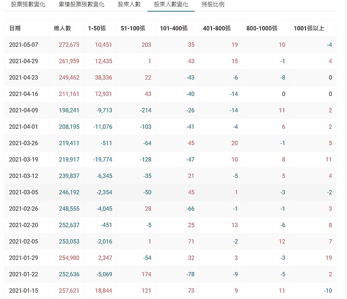Select the date cell 2021-01-22
This screenshot has height=299, width=347.
pyautogui.click(x=24, y=274)
